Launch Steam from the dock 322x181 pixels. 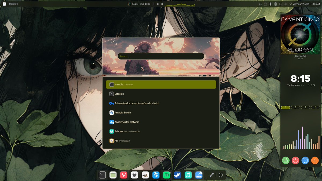coord(177,175)
